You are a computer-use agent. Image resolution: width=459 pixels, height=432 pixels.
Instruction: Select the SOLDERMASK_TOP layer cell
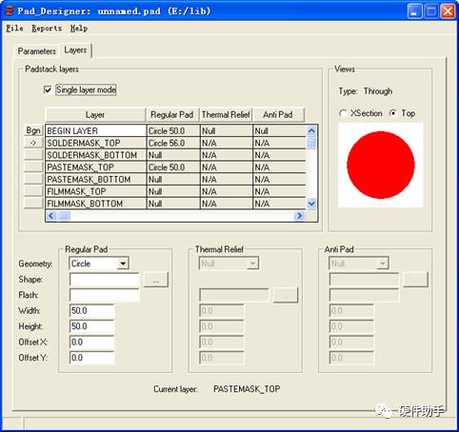pyautogui.click(x=96, y=143)
